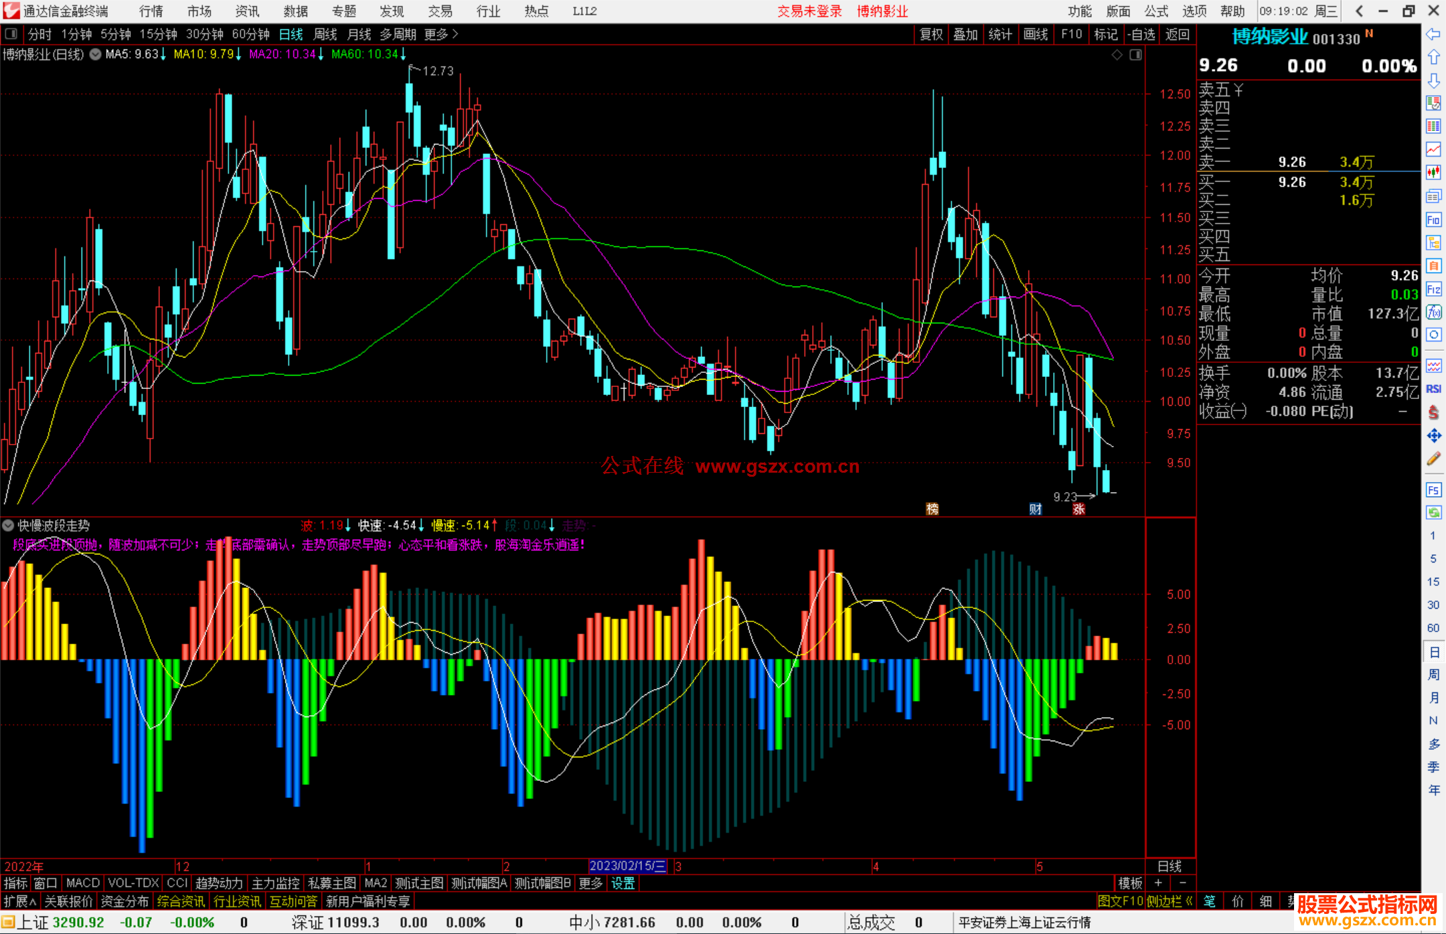Open the candlestick chart sidebar icon
Viewport: 1446px width, 934px height.
point(1433,173)
